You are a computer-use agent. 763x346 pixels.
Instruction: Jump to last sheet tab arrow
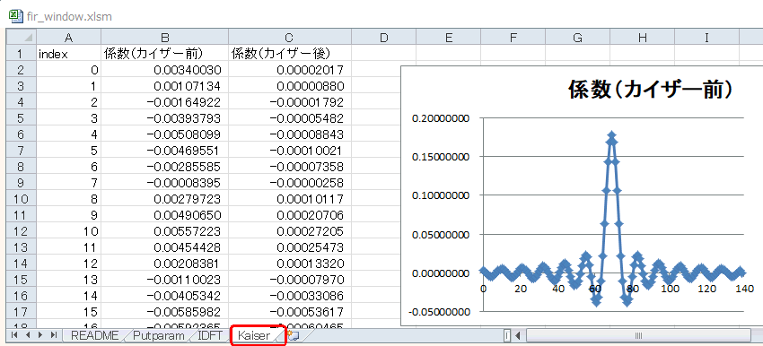(54, 335)
